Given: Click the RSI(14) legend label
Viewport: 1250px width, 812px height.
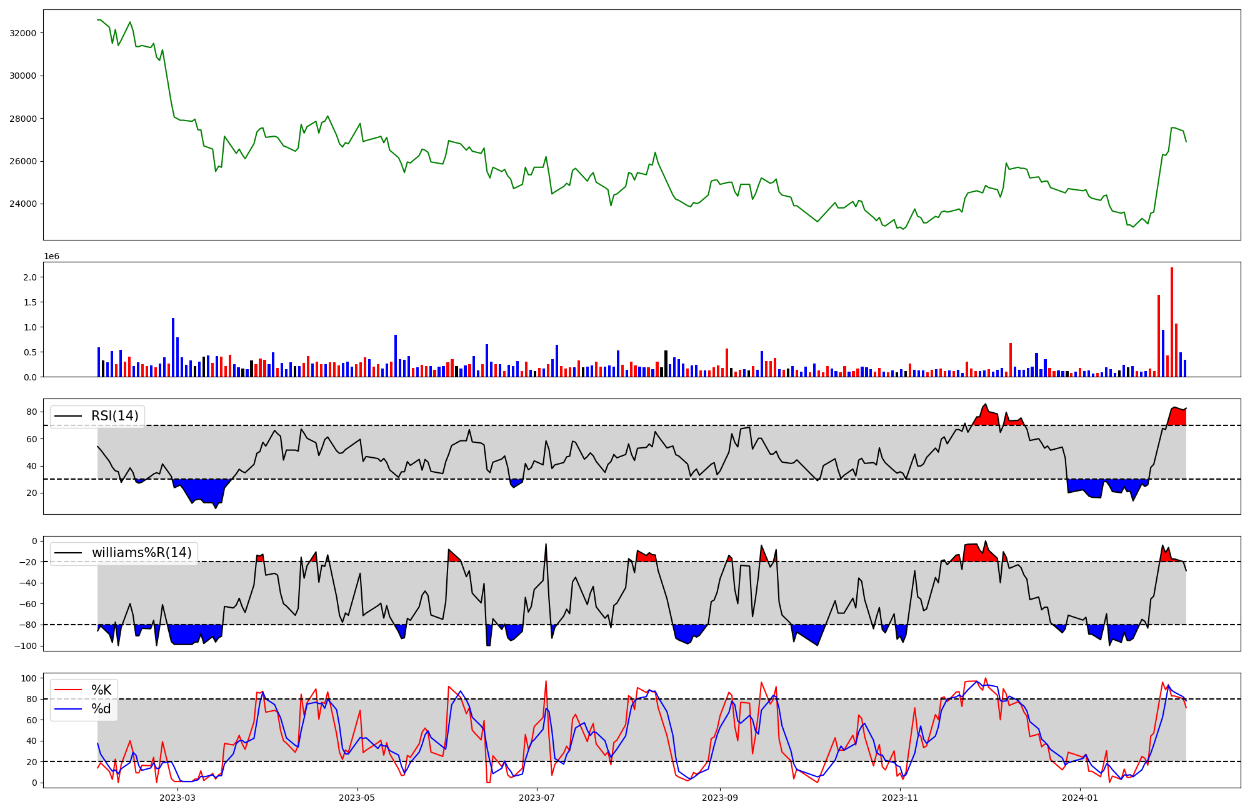Looking at the screenshot, I should [115, 416].
